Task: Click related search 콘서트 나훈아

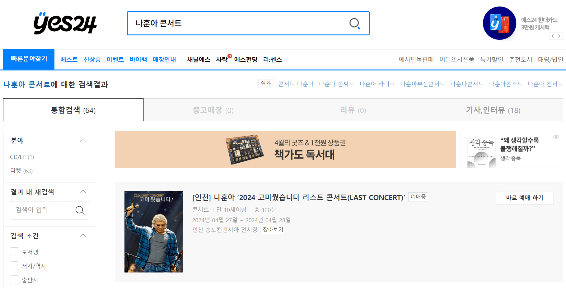Action: (296, 84)
